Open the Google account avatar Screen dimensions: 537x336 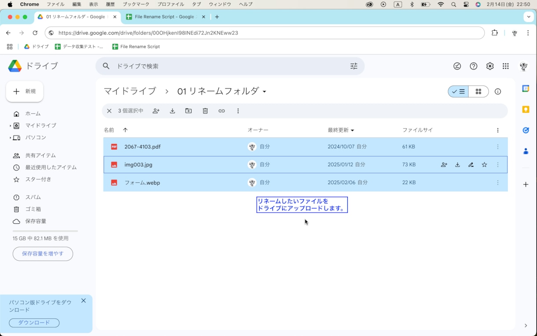523,66
